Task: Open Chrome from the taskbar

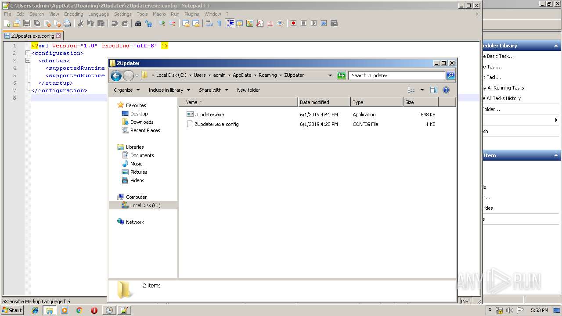Action: click(x=79, y=310)
